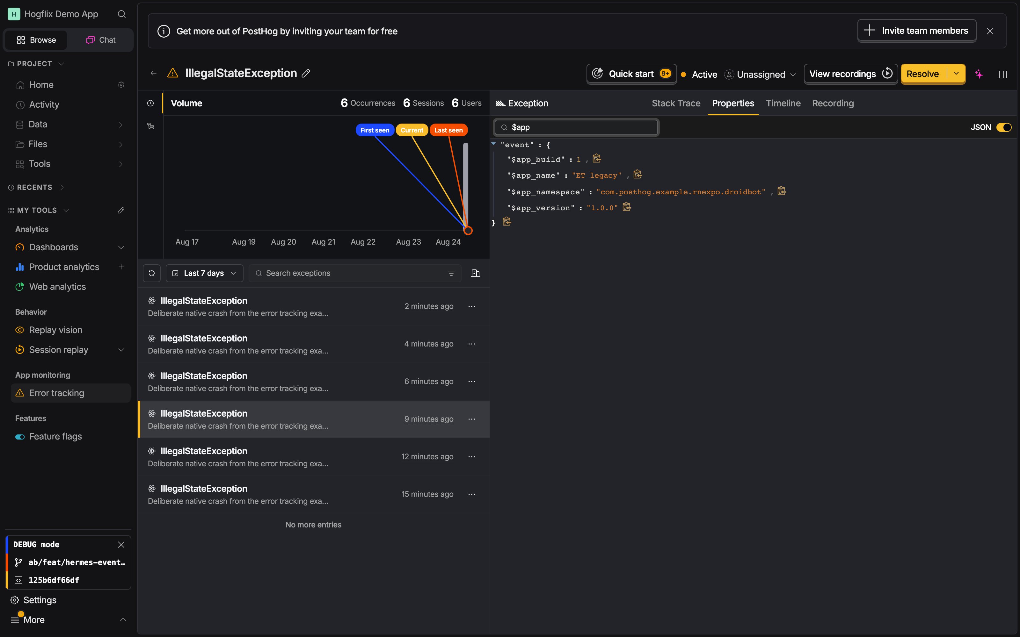Dismiss the invite team banner
Screen dimensions: 1020x637
pos(990,31)
